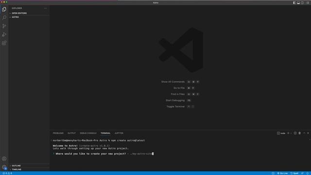Toggle secondary sidebar layout icon in title bar

click(x=302, y=2)
